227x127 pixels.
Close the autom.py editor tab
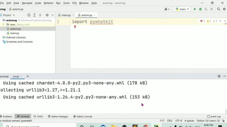click(x=95, y=15)
